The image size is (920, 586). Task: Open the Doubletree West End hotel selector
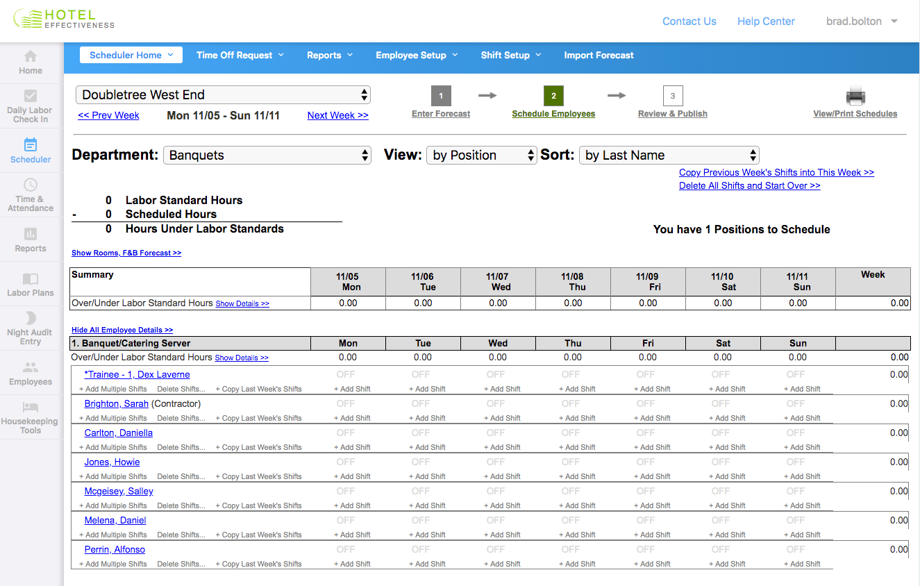pos(222,94)
